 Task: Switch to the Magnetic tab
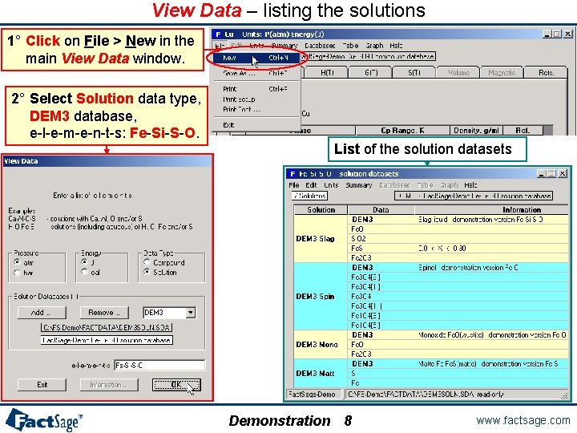point(502,72)
